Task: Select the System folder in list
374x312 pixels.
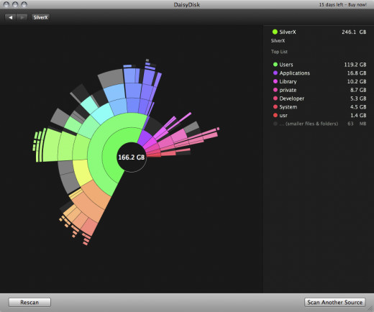Action: click(319, 107)
